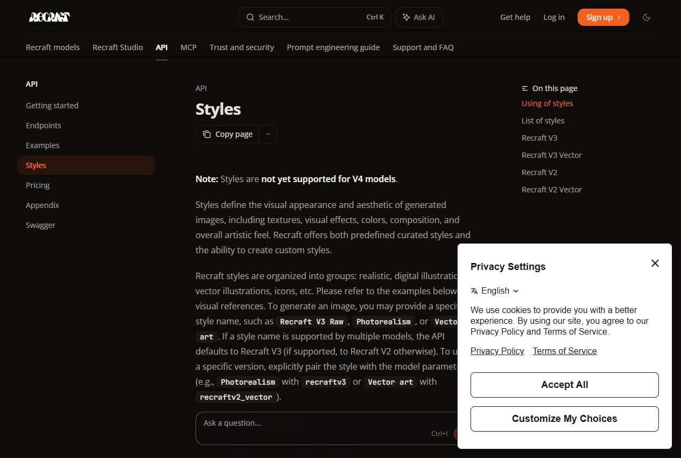Open the MCP tab
The height and width of the screenshot is (458, 681).
coord(188,47)
